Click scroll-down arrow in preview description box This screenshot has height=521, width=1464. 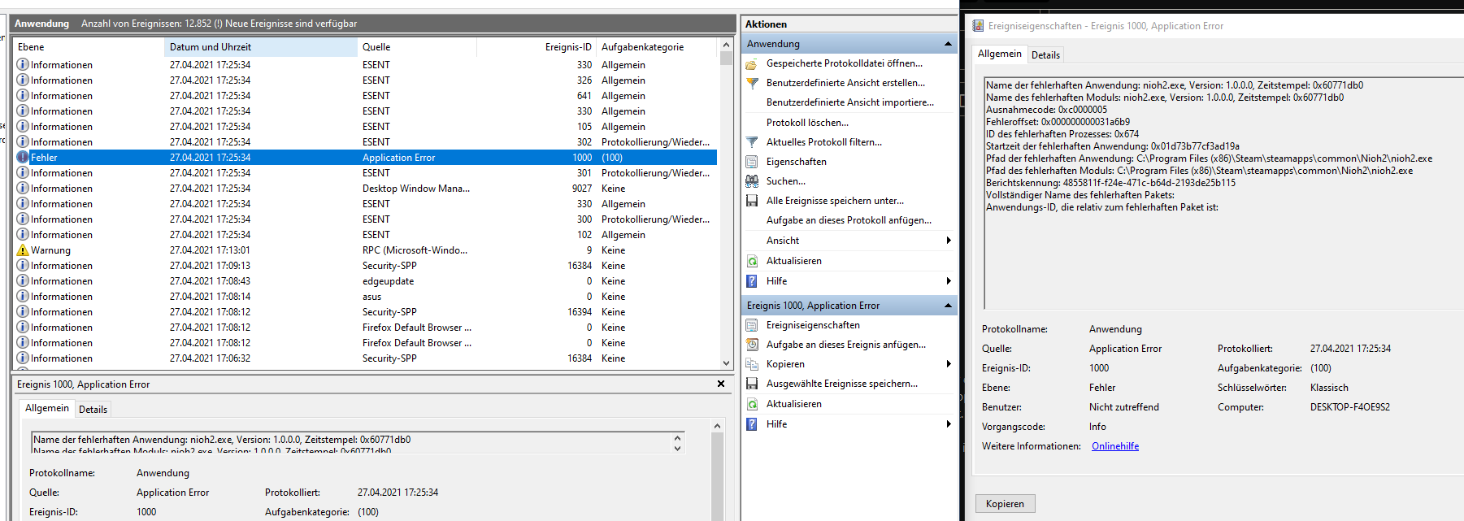pos(678,448)
